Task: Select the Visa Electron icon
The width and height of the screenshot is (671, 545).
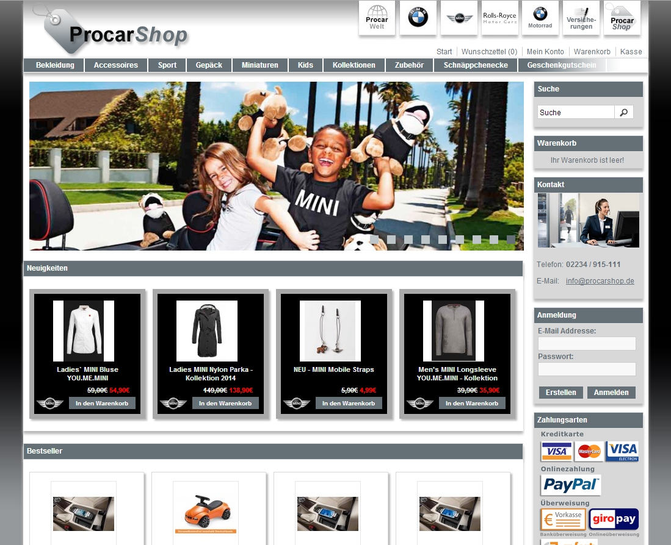Action: coord(622,452)
